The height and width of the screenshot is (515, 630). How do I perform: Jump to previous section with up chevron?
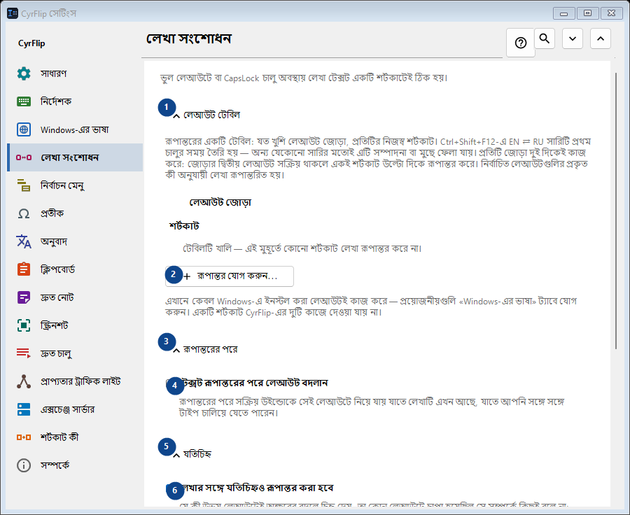tap(601, 38)
